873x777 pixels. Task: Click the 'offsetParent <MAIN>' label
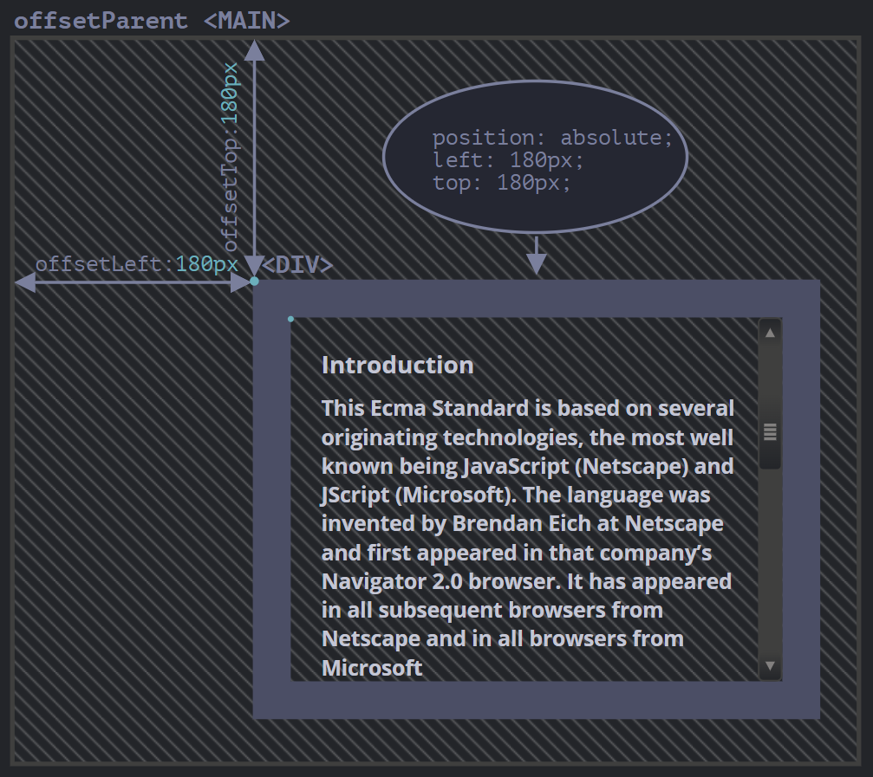point(152,21)
